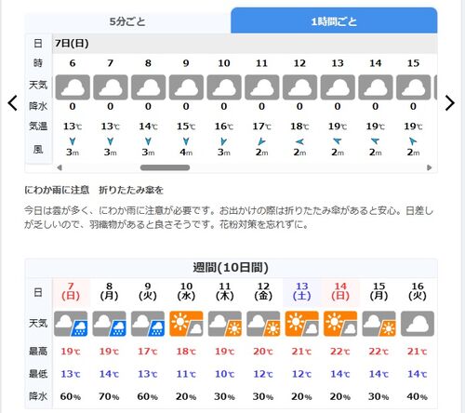Open the 10(水) sunny weekly icon
The image size is (465, 413).
[x=186, y=324]
